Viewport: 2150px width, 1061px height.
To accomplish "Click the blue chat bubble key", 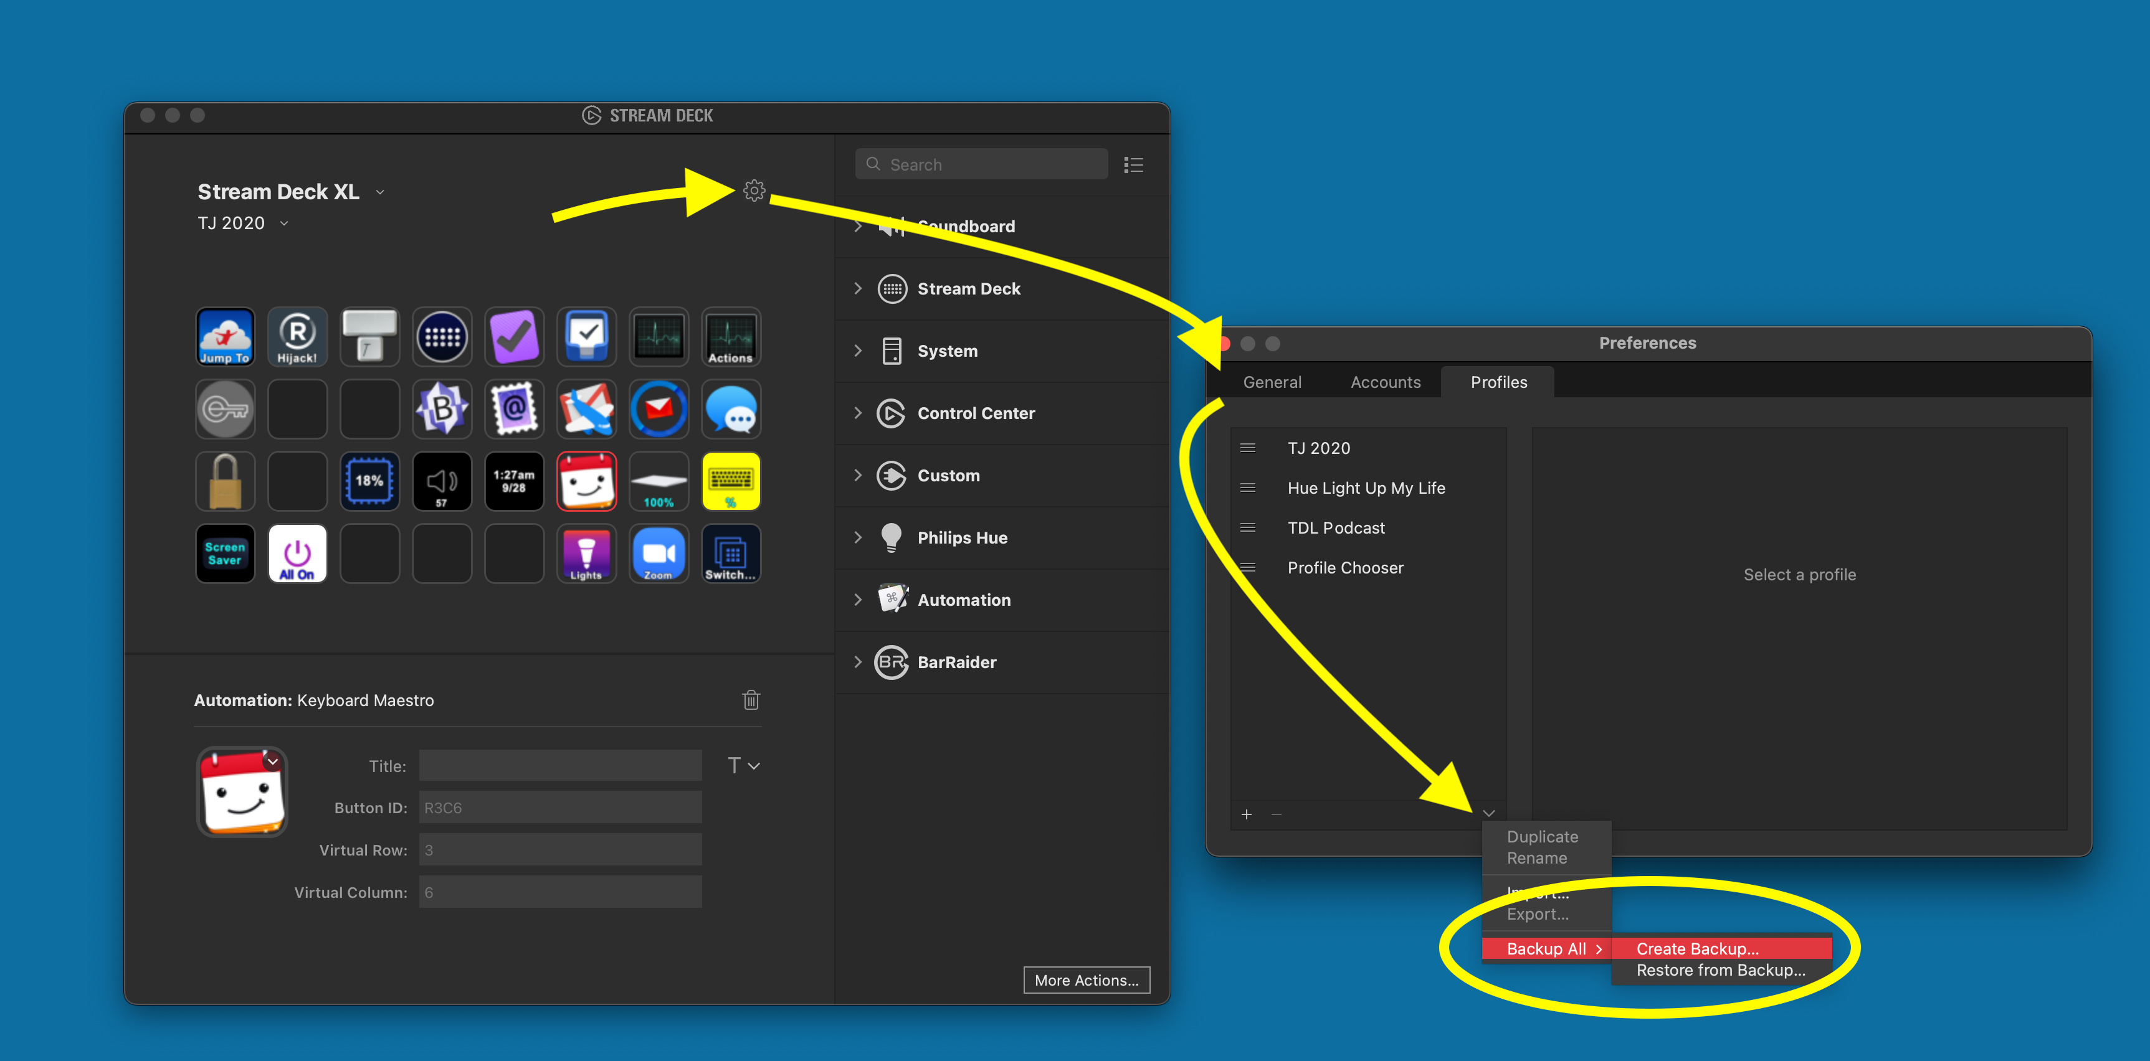I will coord(731,408).
